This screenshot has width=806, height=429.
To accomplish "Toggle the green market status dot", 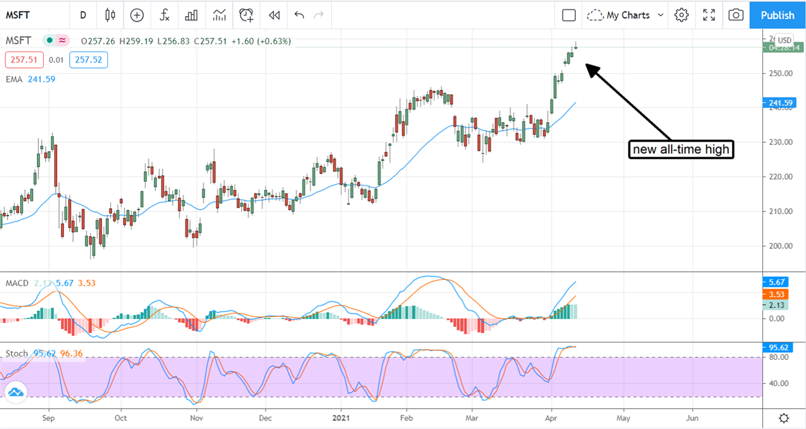I will click(x=48, y=41).
